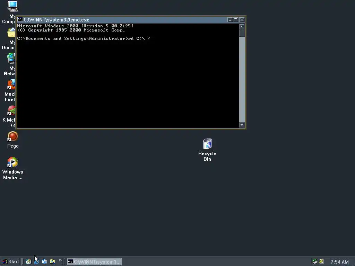Click the console scrollbar up arrow
Screen dimensions: 355x266
[242, 27]
